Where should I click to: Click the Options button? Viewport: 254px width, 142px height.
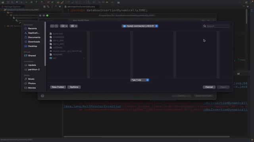[74, 87]
